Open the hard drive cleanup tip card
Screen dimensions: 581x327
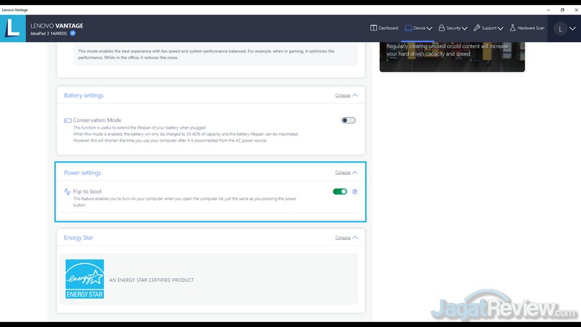pyautogui.click(x=452, y=57)
